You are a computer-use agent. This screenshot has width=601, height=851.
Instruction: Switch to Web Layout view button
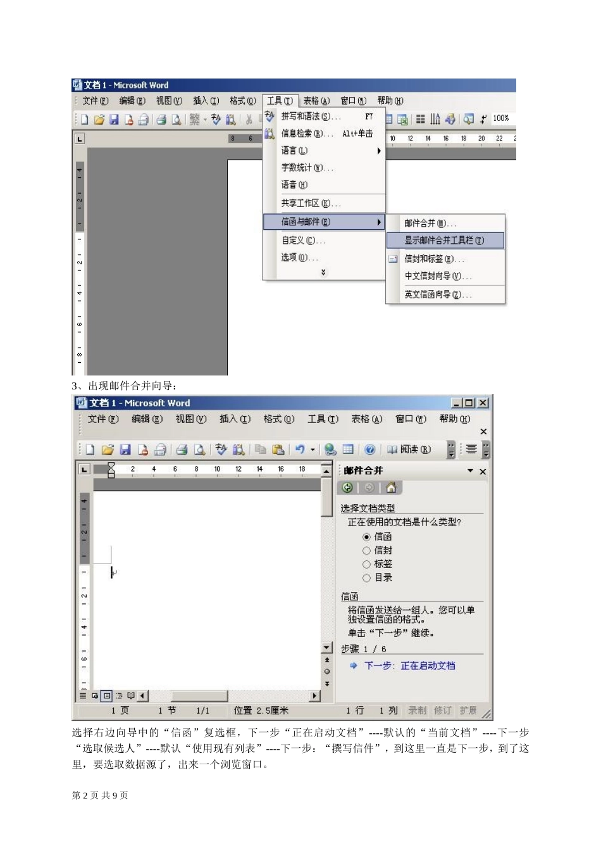[95, 696]
